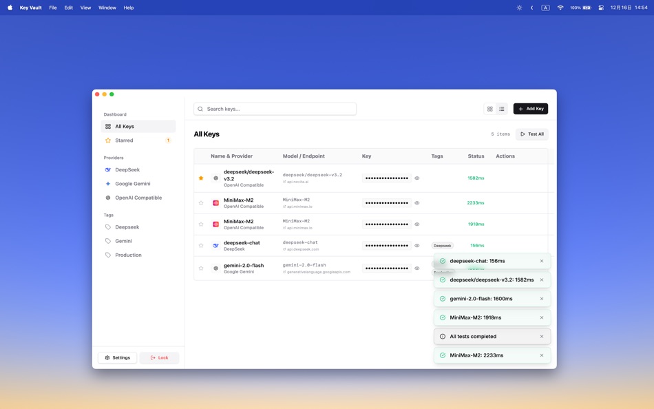Reveal the deepseek-chat key value
Image resolution: width=654 pixels, height=409 pixels.
[416, 245]
